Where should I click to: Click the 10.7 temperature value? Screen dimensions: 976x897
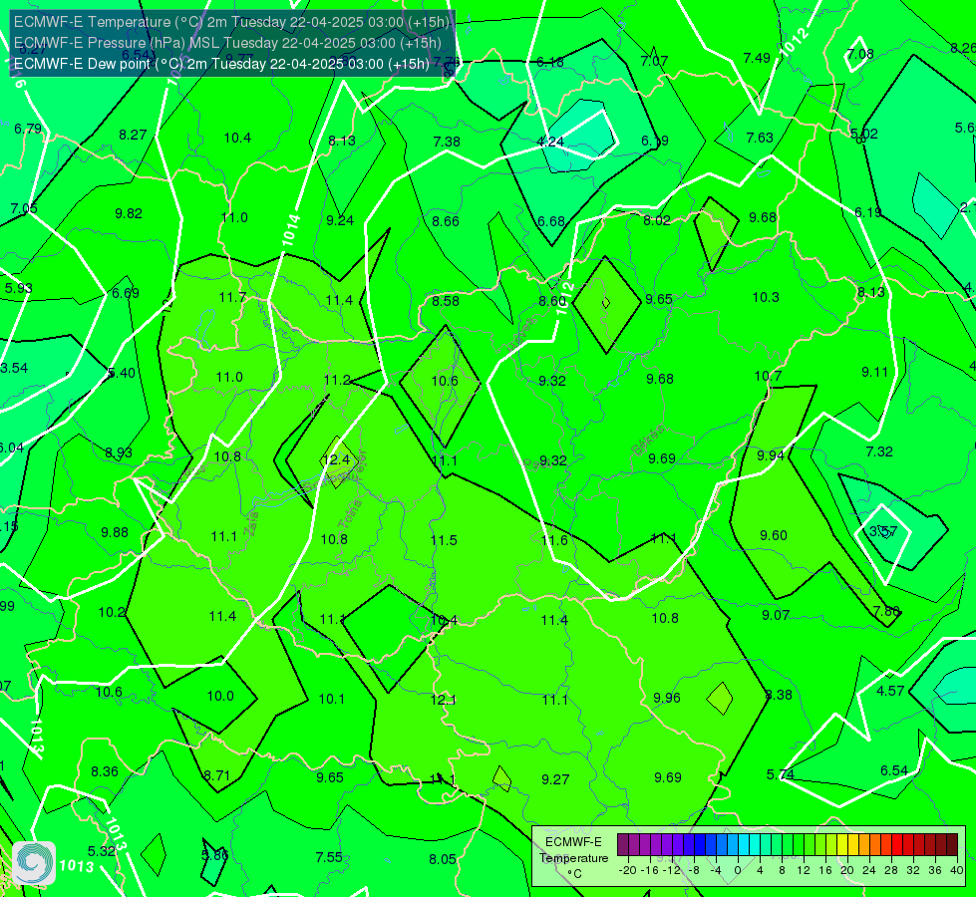[x=768, y=376]
